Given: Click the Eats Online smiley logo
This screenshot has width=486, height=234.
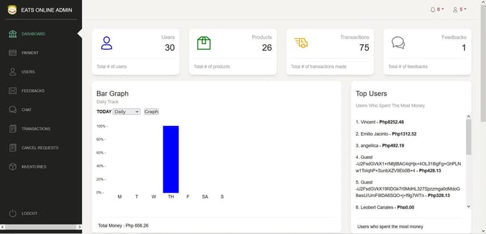Looking at the screenshot, I should tap(12, 10).
